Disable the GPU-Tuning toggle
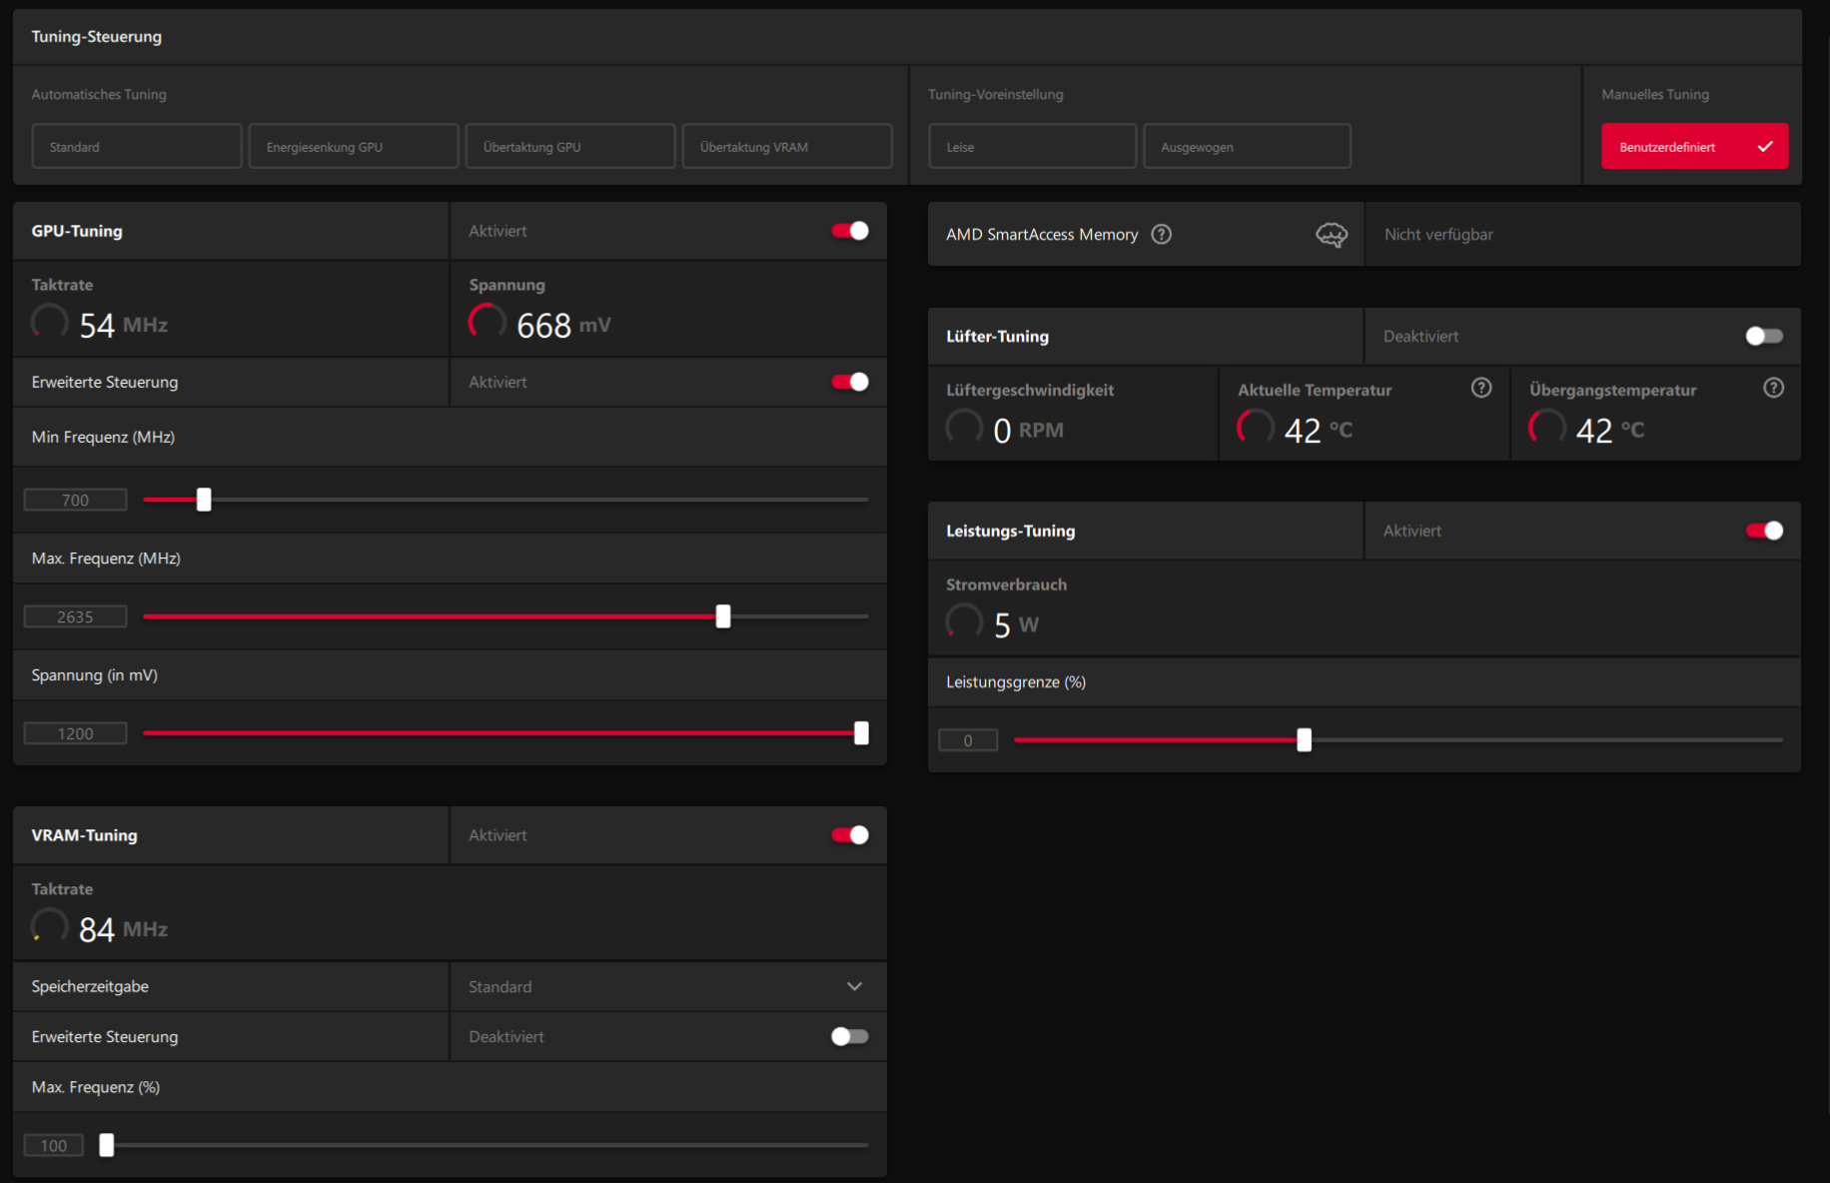Viewport: 1830px width, 1183px height. (850, 231)
